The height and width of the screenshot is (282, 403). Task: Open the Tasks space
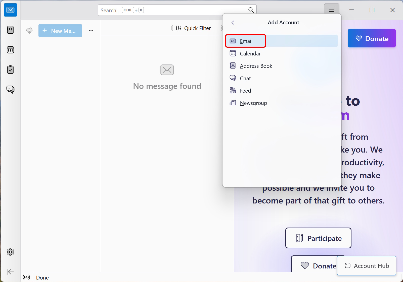(10, 69)
